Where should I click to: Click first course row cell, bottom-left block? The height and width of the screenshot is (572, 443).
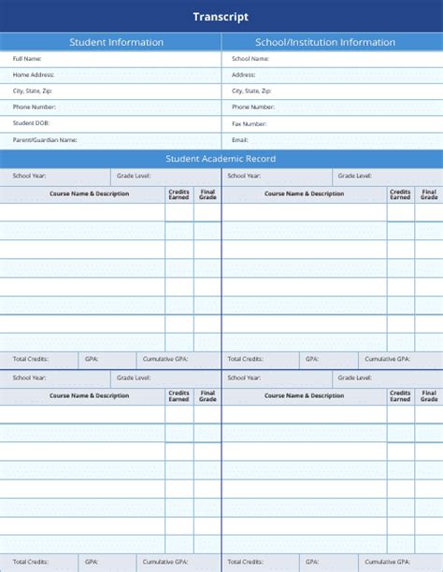(x=82, y=414)
